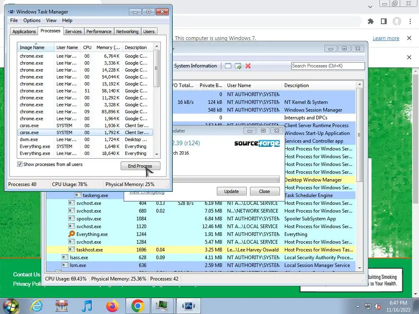Toggle Chrome side panel icon
This screenshot has height=314, width=419.
coord(384,21)
